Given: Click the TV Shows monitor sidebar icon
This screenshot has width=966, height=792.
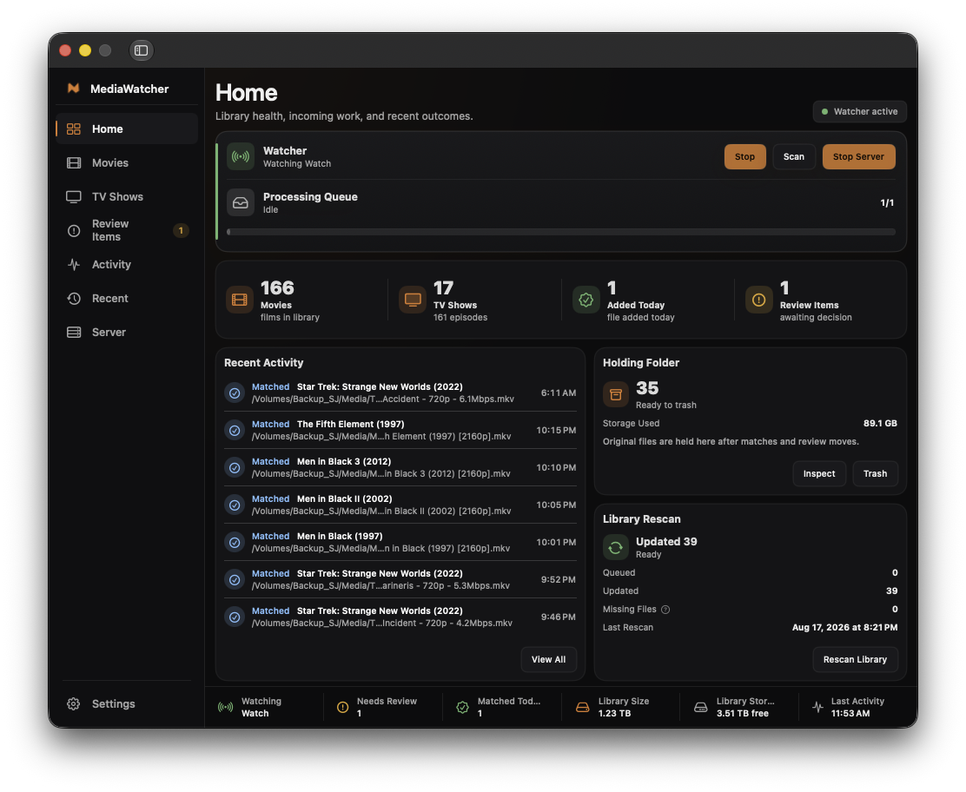Looking at the screenshot, I should click(74, 196).
